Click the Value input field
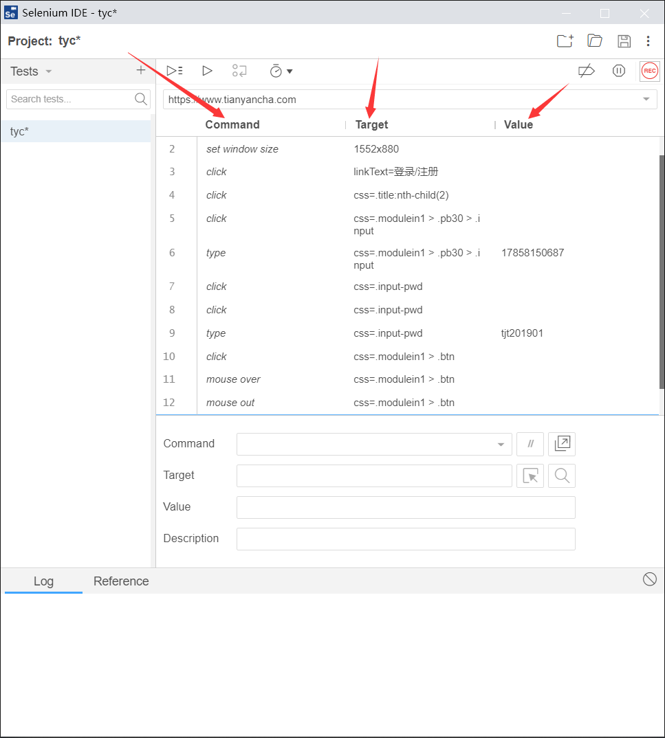This screenshot has height=738, width=665. (x=406, y=507)
